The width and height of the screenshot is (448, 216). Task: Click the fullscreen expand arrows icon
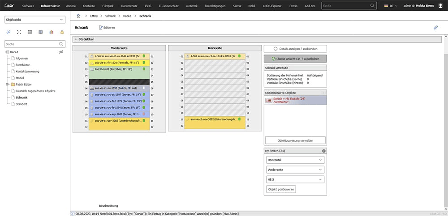19,32
